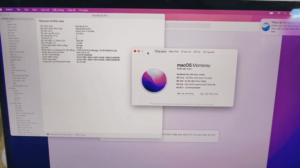The height and width of the screenshot is (168, 300).
Task: Select WWAN under Mạng
Action: click(x=17, y=98)
